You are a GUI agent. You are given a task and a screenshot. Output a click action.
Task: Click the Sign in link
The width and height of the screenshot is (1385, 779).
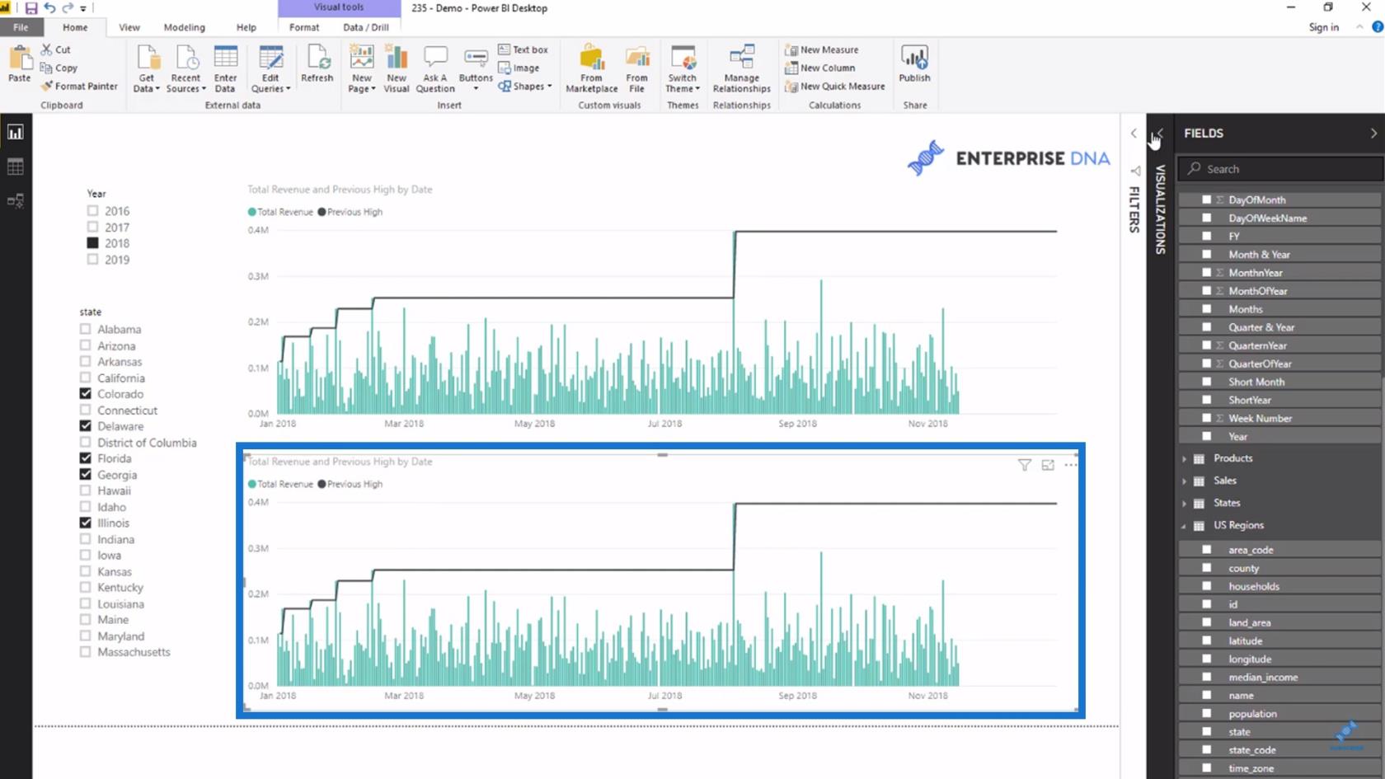1323,27
